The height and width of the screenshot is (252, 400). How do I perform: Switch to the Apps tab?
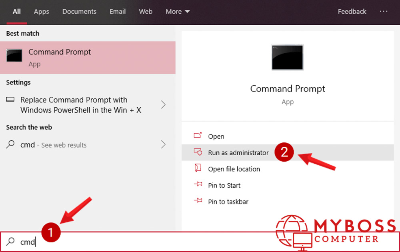(41, 12)
